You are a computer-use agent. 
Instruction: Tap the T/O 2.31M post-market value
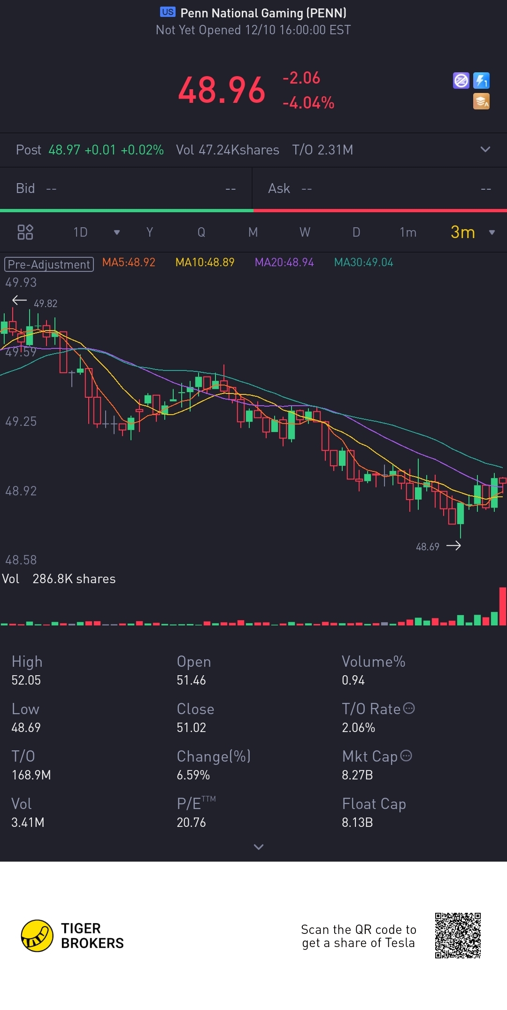coord(323,150)
